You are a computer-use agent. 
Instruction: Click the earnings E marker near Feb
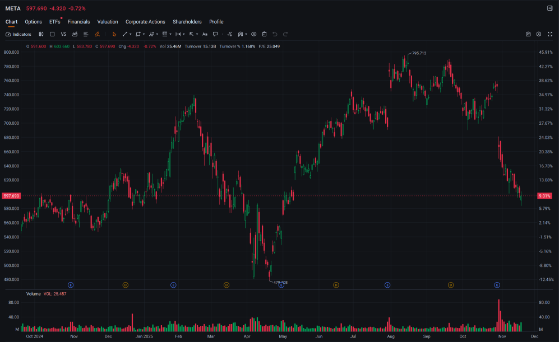pos(173,285)
